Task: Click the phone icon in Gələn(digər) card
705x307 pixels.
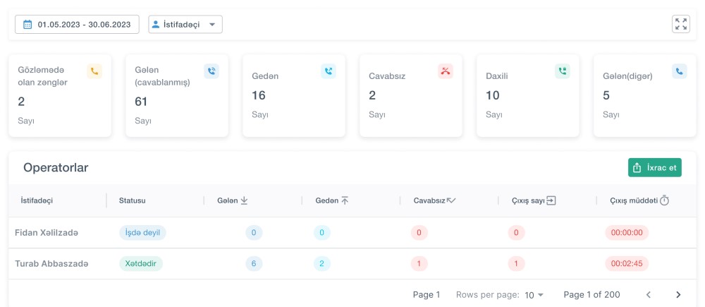Action: click(x=679, y=71)
